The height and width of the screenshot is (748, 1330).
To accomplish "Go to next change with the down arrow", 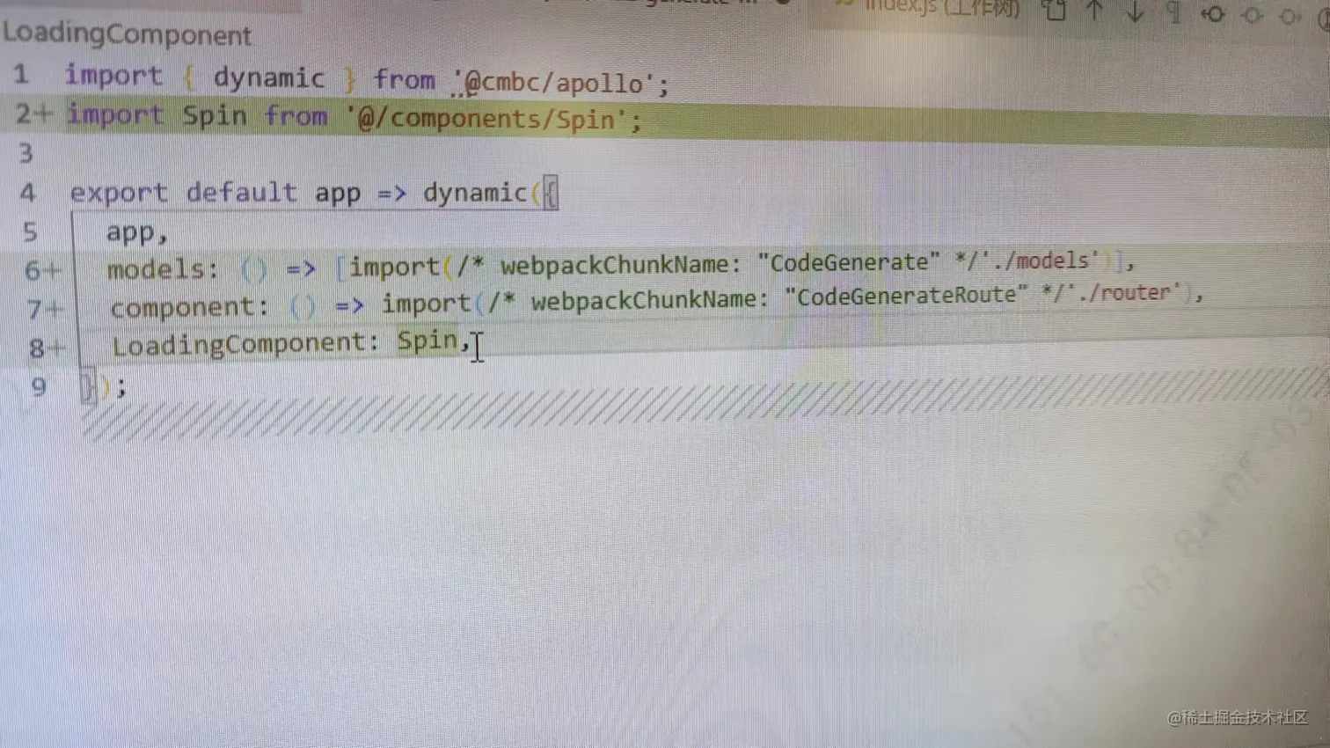I will click(x=1135, y=11).
